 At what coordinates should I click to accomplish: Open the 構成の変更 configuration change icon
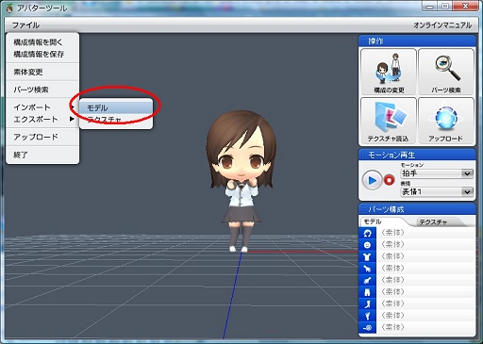tap(389, 72)
